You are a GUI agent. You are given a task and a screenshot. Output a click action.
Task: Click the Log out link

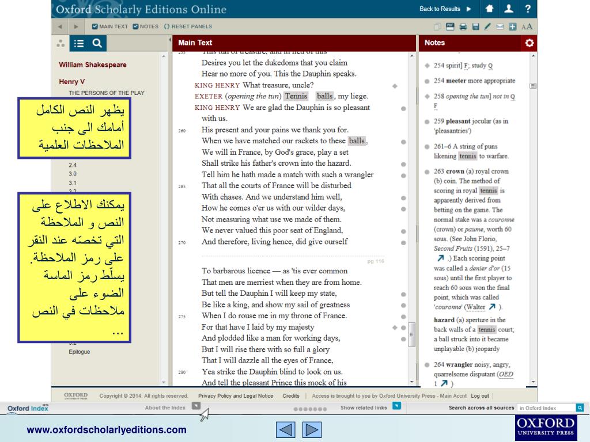click(480, 396)
